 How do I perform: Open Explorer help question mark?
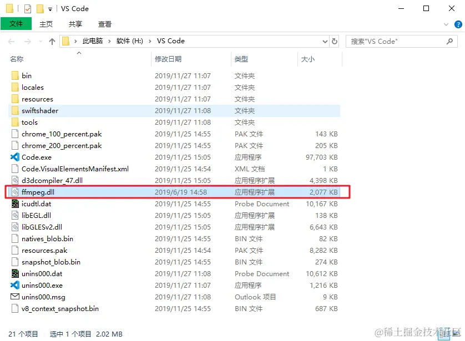tap(458, 24)
